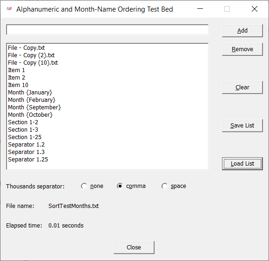This screenshot has width=269, height=261.
Task: Click the Save List button
Action: tap(242, 126)
